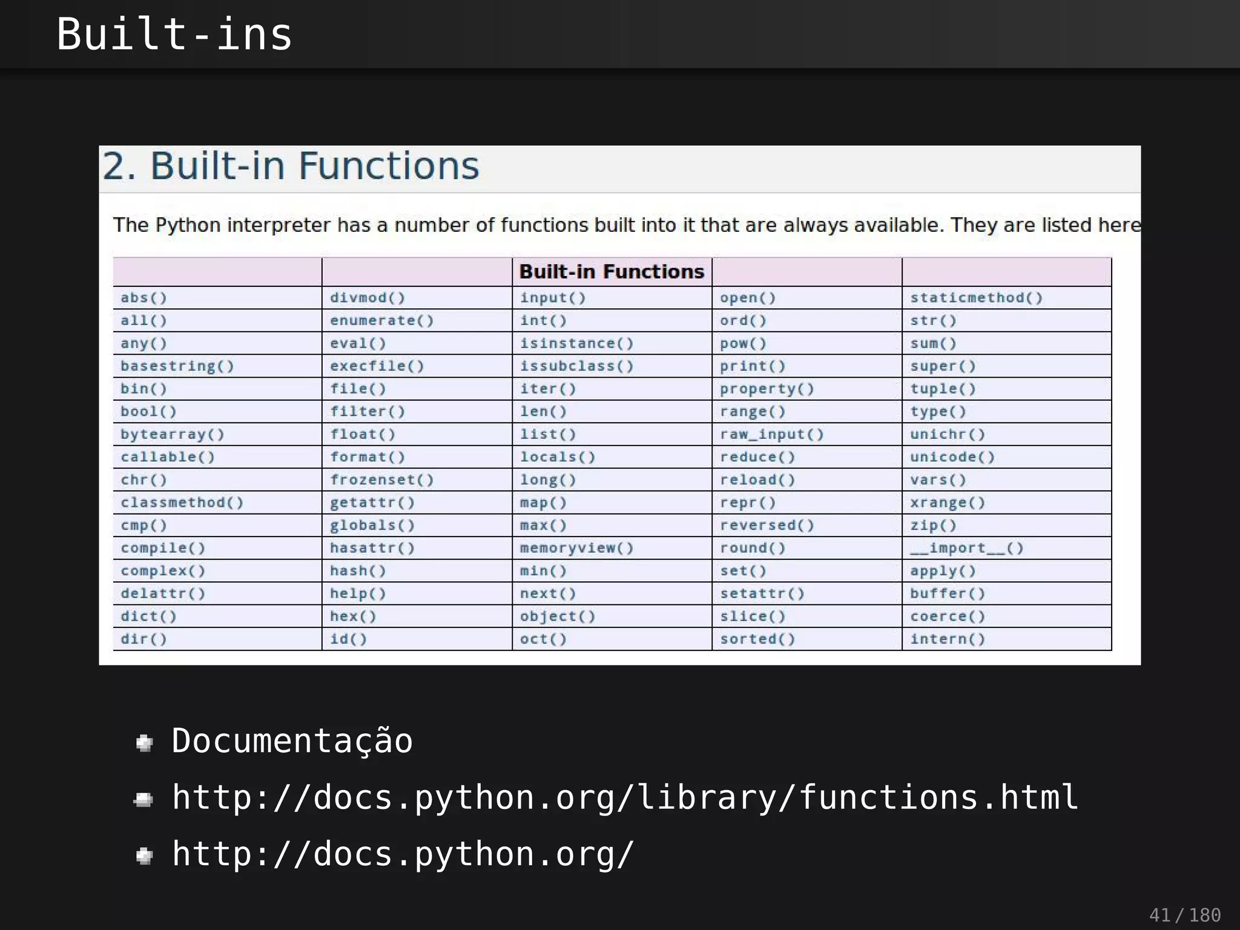Select the reduce() table entry
The height and width of the screenshot is (930, 1240).
(757, 457)
